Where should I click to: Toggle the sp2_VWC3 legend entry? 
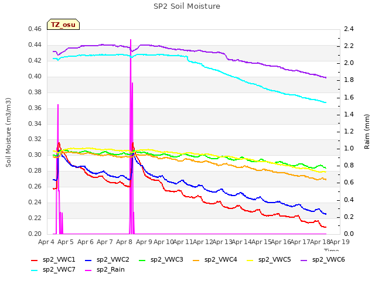[x=161, y=260]
